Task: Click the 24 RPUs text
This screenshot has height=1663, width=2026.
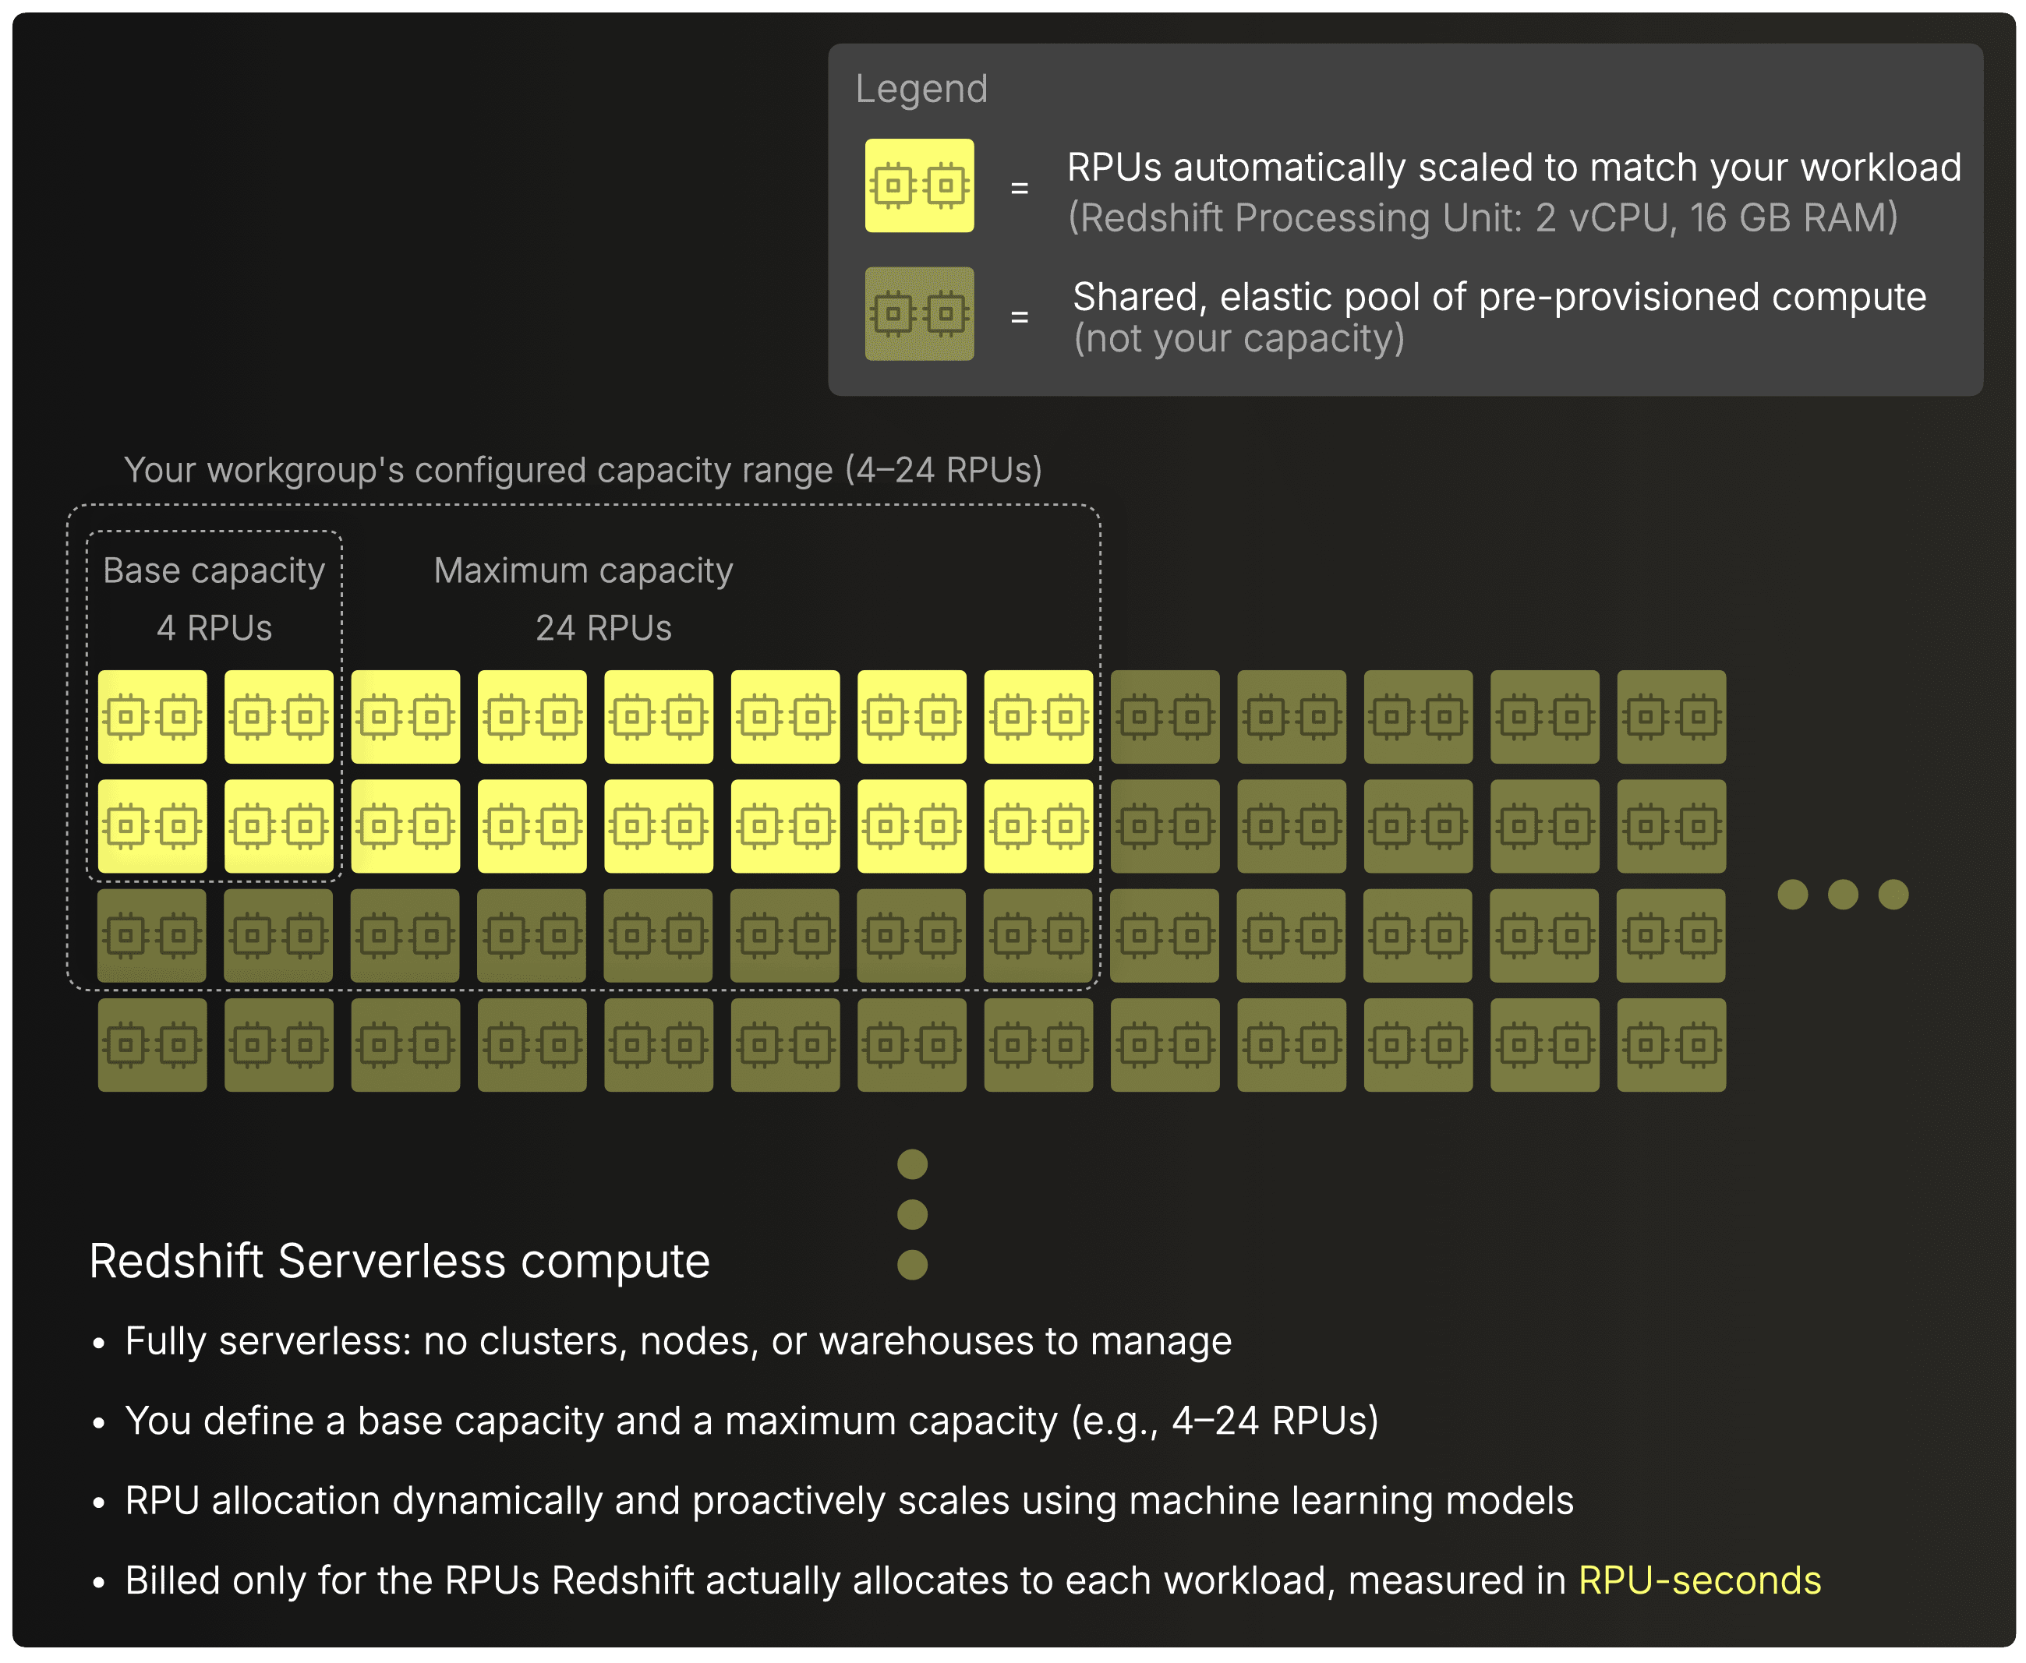Action: pyautogui.click(x=603, y=628)
